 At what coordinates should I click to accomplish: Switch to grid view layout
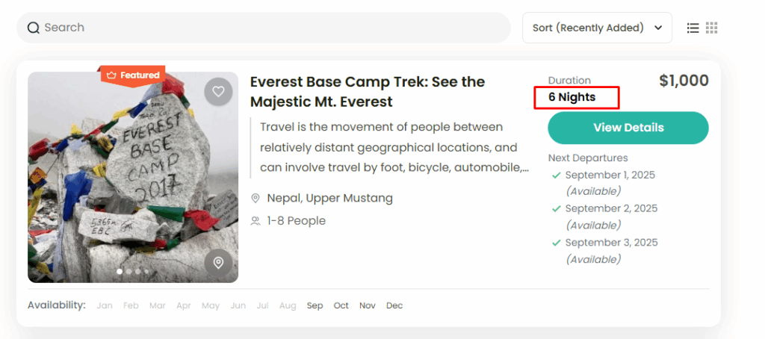[712, 28]
